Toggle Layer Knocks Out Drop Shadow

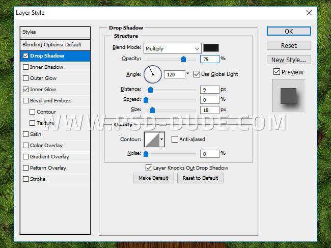pos(149,168)
